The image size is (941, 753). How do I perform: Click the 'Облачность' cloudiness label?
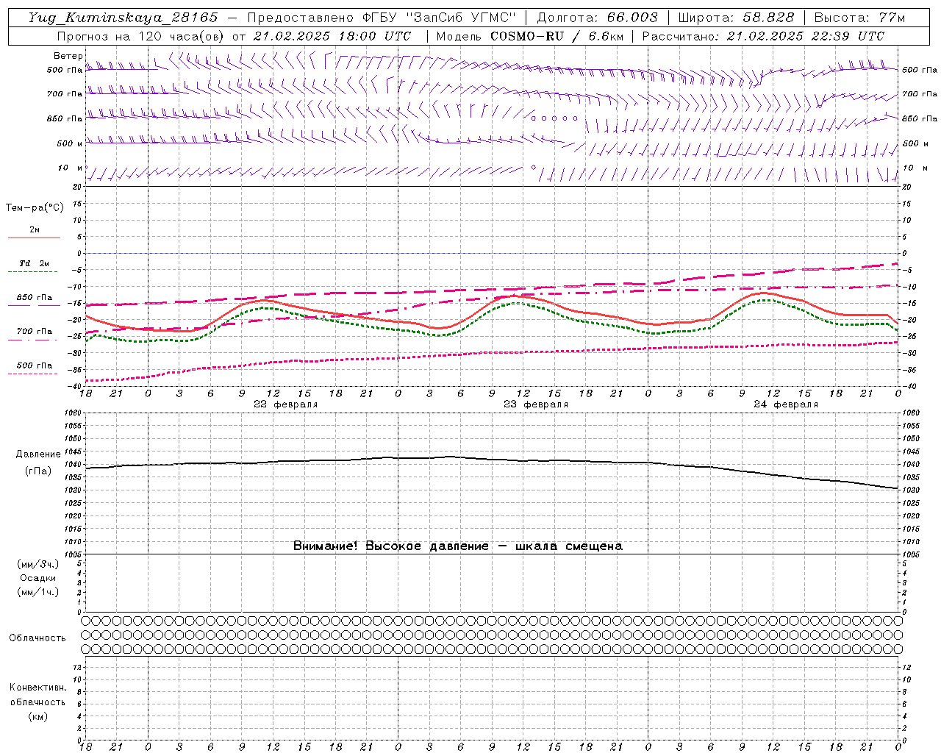tap(37, 638)
